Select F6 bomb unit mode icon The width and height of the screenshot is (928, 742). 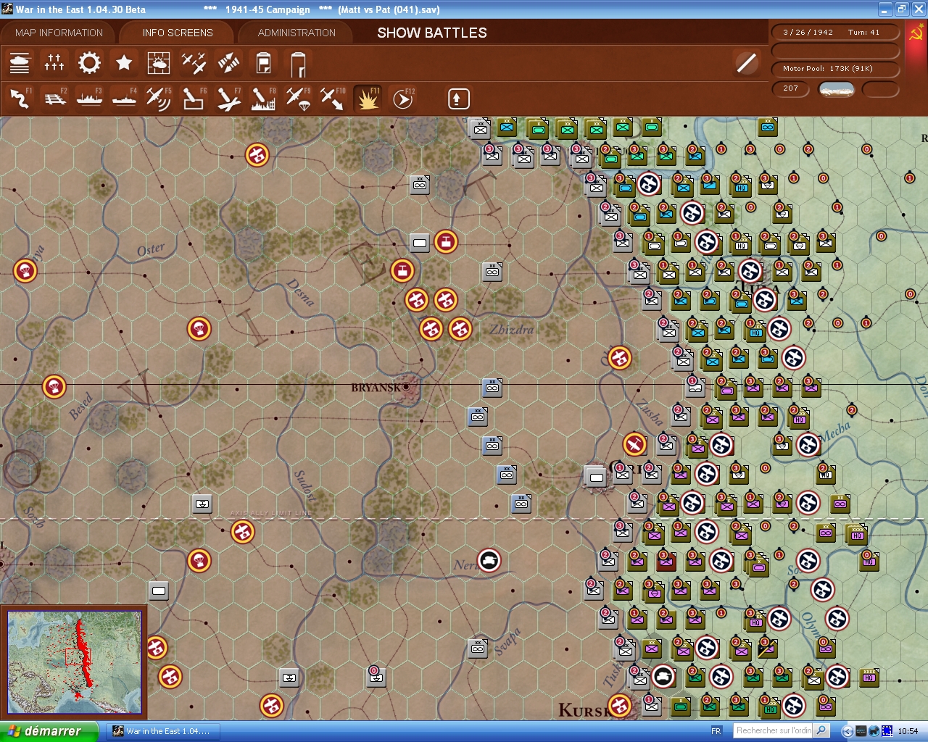[x=194, y=99]
